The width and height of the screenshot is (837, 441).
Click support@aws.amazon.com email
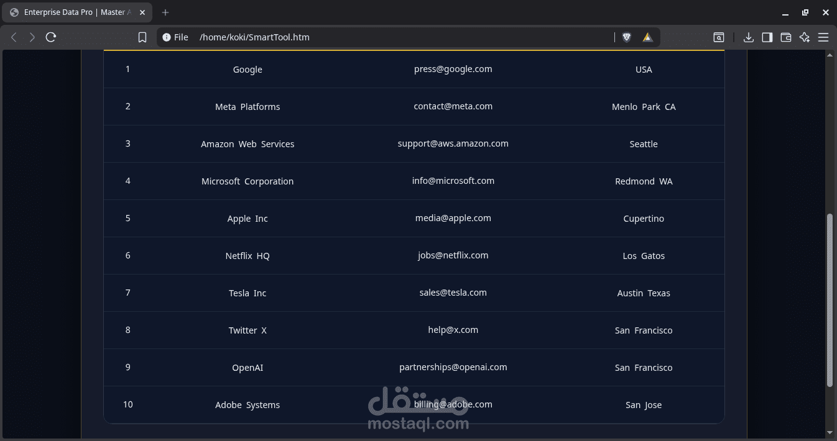point(453,143)
